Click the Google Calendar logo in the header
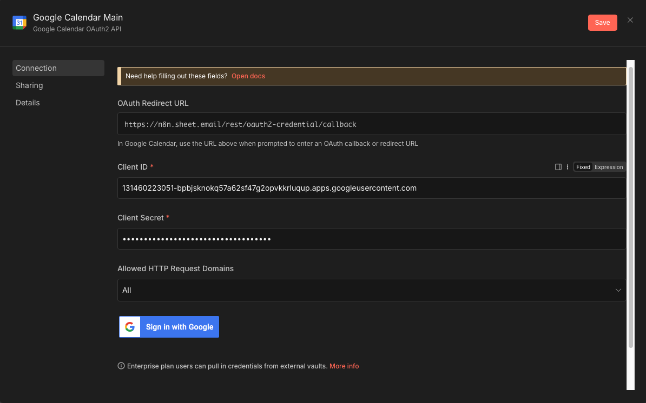 tap(19, 22)
